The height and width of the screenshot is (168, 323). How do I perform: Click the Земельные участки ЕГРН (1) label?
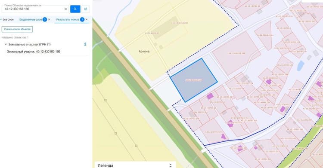[x=29, y=44]
